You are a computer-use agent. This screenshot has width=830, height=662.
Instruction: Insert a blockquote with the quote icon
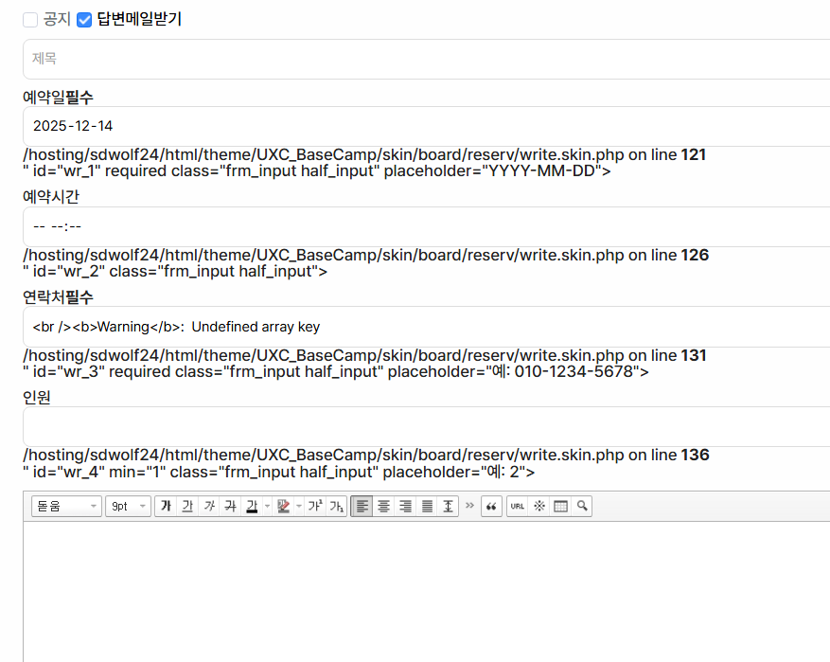pyautogui.click(x=491, y=507)
